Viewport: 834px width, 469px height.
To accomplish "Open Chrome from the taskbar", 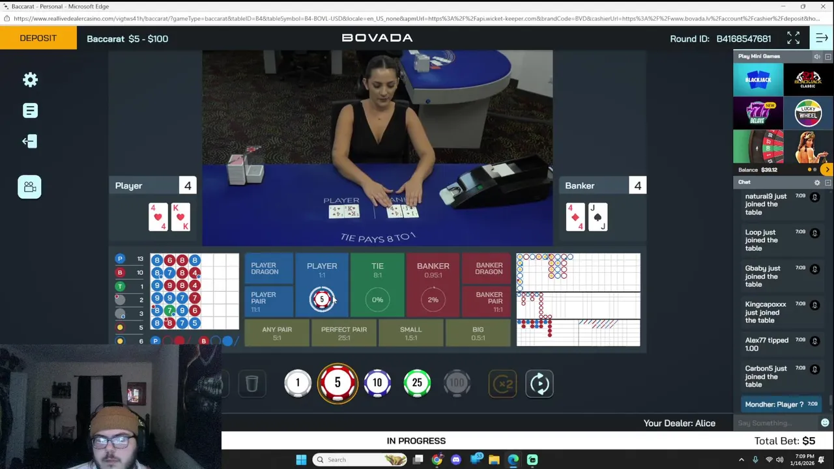I will [x=437, y=460].
